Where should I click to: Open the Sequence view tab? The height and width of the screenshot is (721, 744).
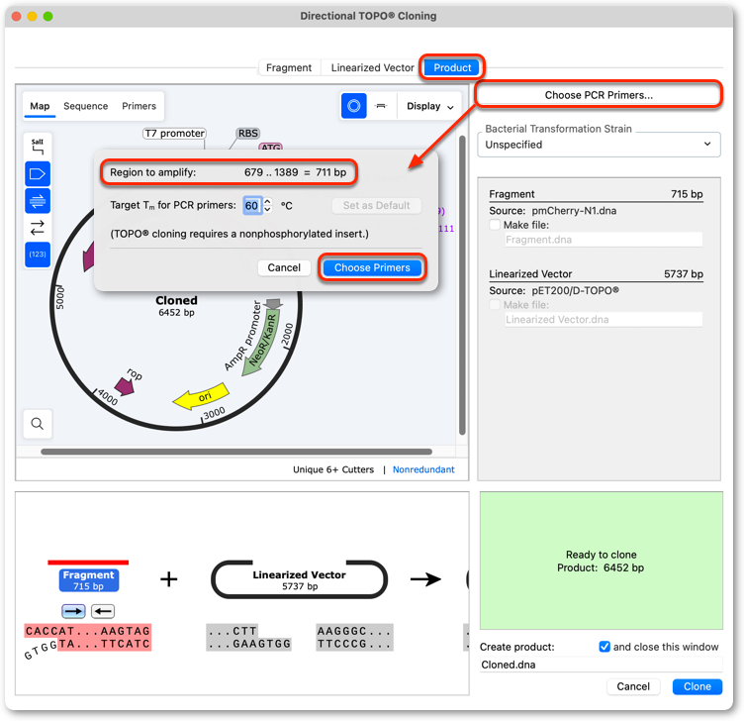coord(86,106)
